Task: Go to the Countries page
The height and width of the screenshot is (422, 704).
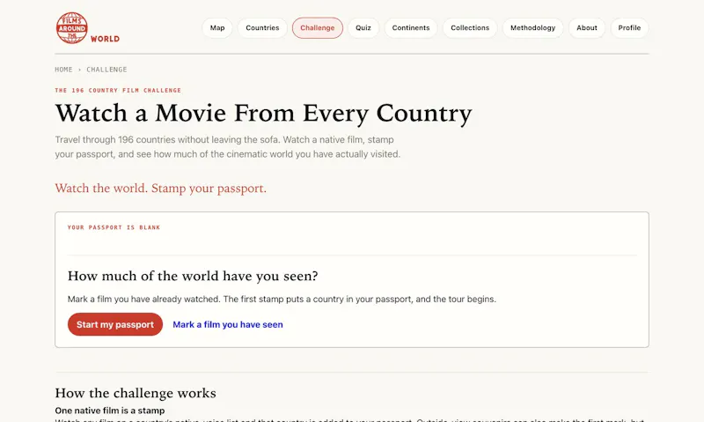Action: [x=262, y=28]
